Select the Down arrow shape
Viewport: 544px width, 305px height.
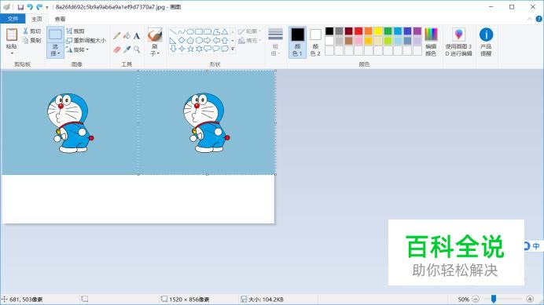[x=173, y=49]
